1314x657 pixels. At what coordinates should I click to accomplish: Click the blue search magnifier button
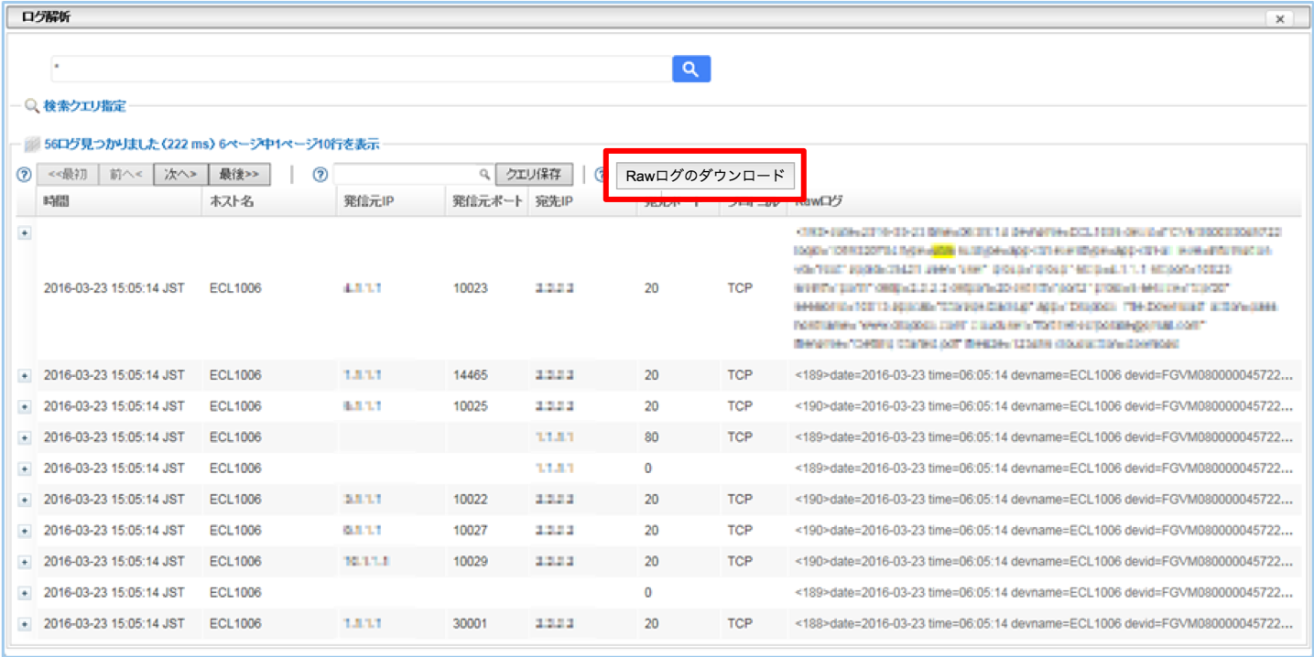(x=690, y=68)
